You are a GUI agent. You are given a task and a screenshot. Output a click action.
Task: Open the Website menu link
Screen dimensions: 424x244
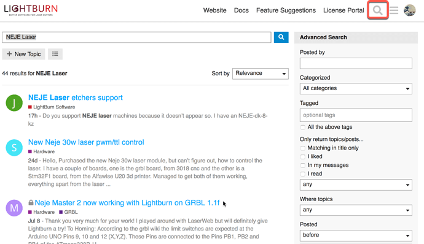(214, 10)
